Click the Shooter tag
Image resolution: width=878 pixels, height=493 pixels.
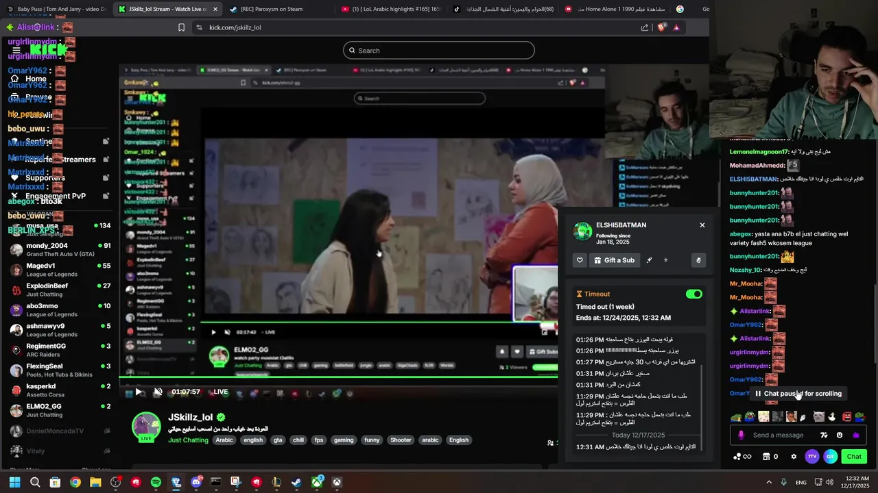[x=401, y=440]
